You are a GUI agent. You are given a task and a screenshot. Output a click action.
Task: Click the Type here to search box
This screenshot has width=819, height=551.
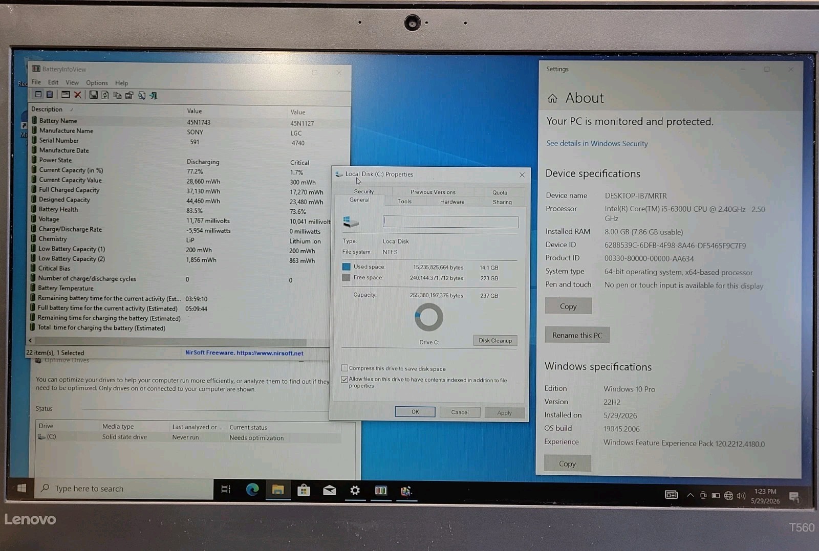(123, 489)
